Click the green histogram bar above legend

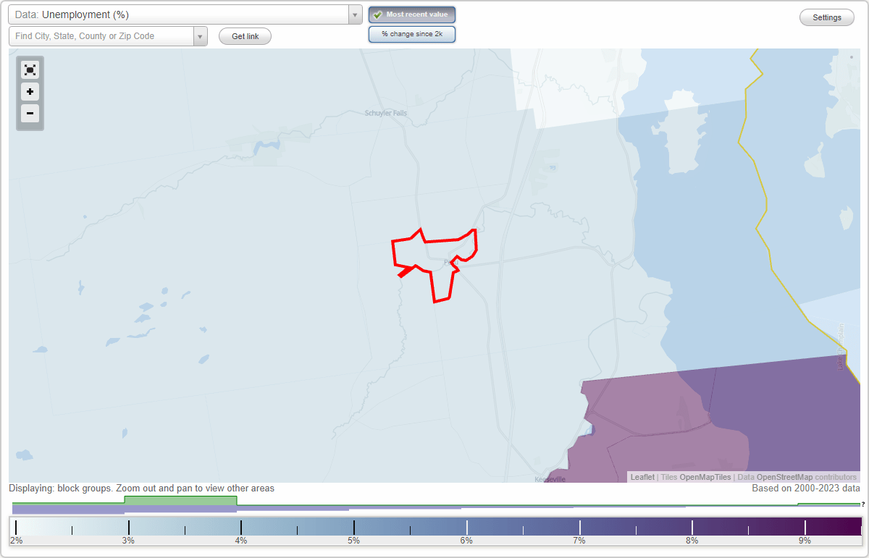coord(180,500)
